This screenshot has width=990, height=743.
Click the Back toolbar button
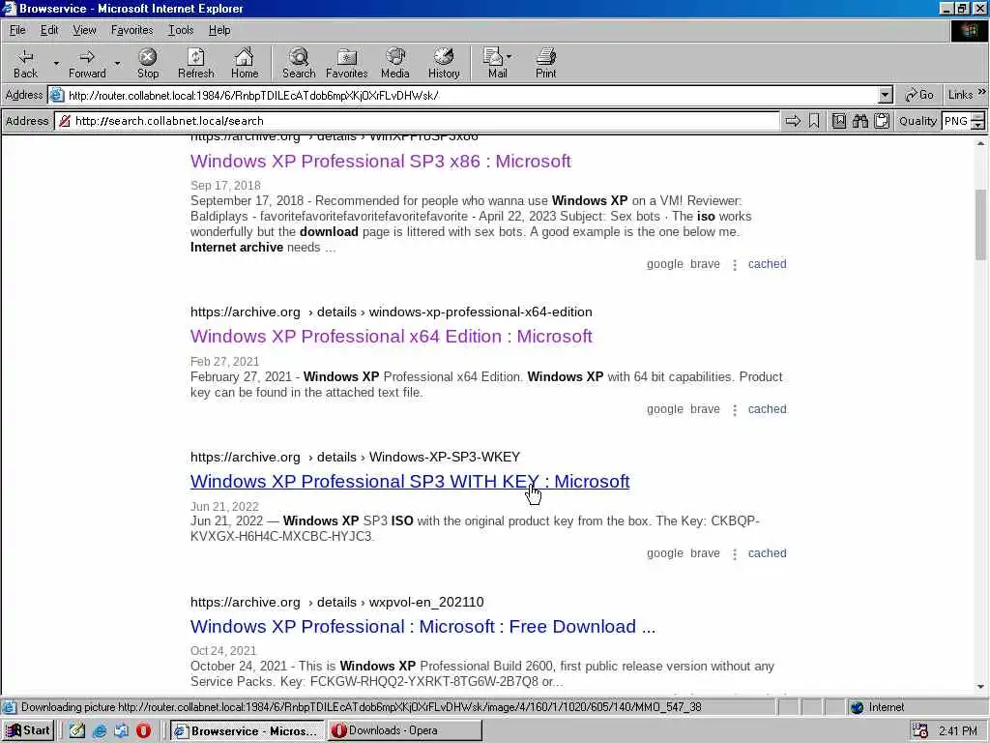pyautogui.click(x=26, y=63)
